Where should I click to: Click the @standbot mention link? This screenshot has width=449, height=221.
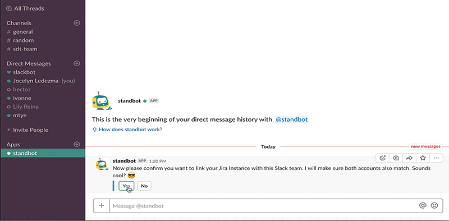pos(291,119)
